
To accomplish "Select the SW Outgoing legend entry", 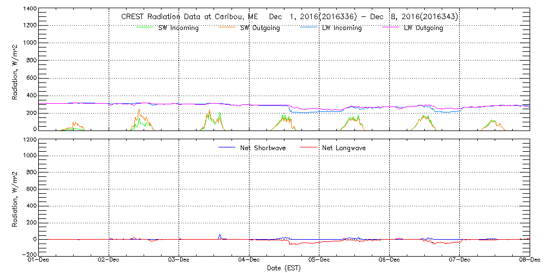I will click(260, 28).
